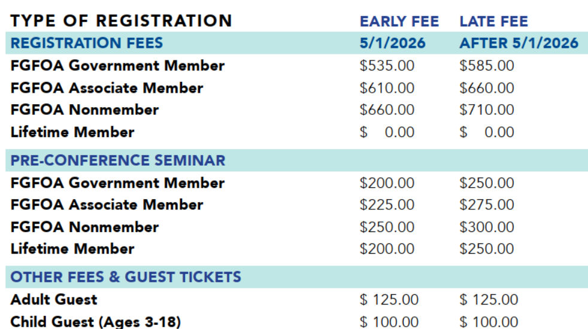Select the REGISTRATION FEES section header
This screenshot has width=588, height=329.
87,43
